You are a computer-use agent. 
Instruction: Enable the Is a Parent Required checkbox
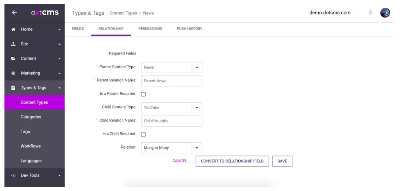143,94
